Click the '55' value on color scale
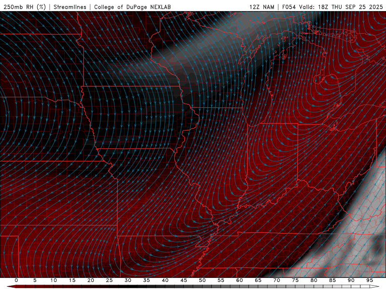The height and width of the screenshot is (289, 386). click(221, 280)
